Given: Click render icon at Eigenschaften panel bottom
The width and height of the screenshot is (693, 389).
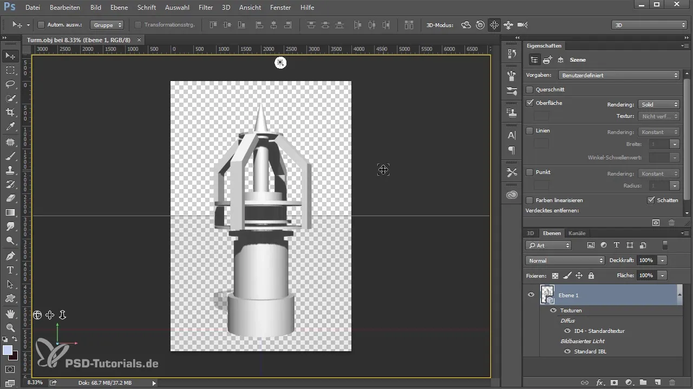Looking at the screenshot, I should [x=656, y=222].
